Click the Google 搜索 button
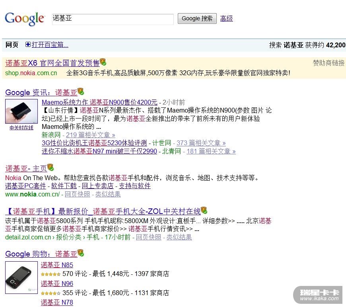Screen dimensions: 346x307 click(x=197, y=19)
